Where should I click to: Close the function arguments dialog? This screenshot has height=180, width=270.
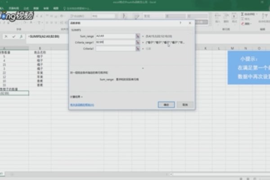(189, 21)
